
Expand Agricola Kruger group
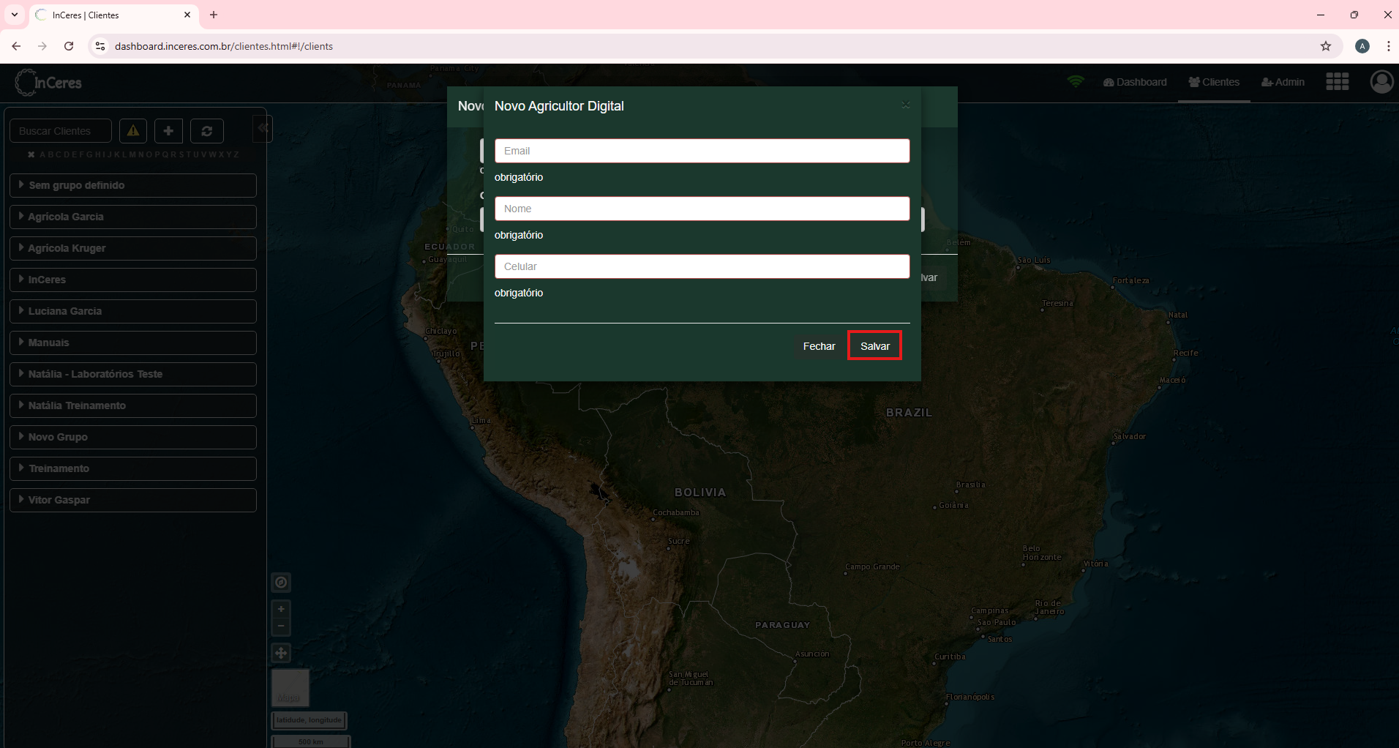pyautogui.click(x=133, y=248)
